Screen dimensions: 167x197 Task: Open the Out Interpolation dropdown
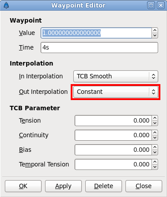point(116,92)
